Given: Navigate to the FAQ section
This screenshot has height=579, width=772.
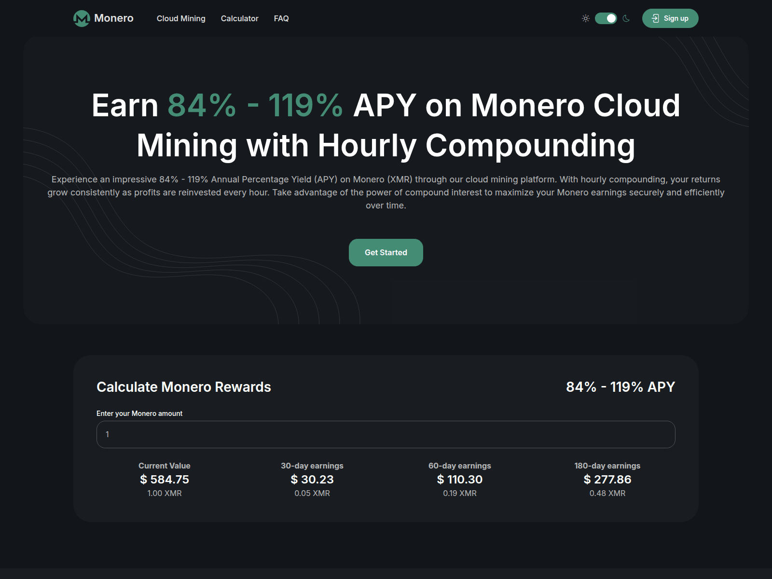Looking at the screenshot, I should pos(281,18).
